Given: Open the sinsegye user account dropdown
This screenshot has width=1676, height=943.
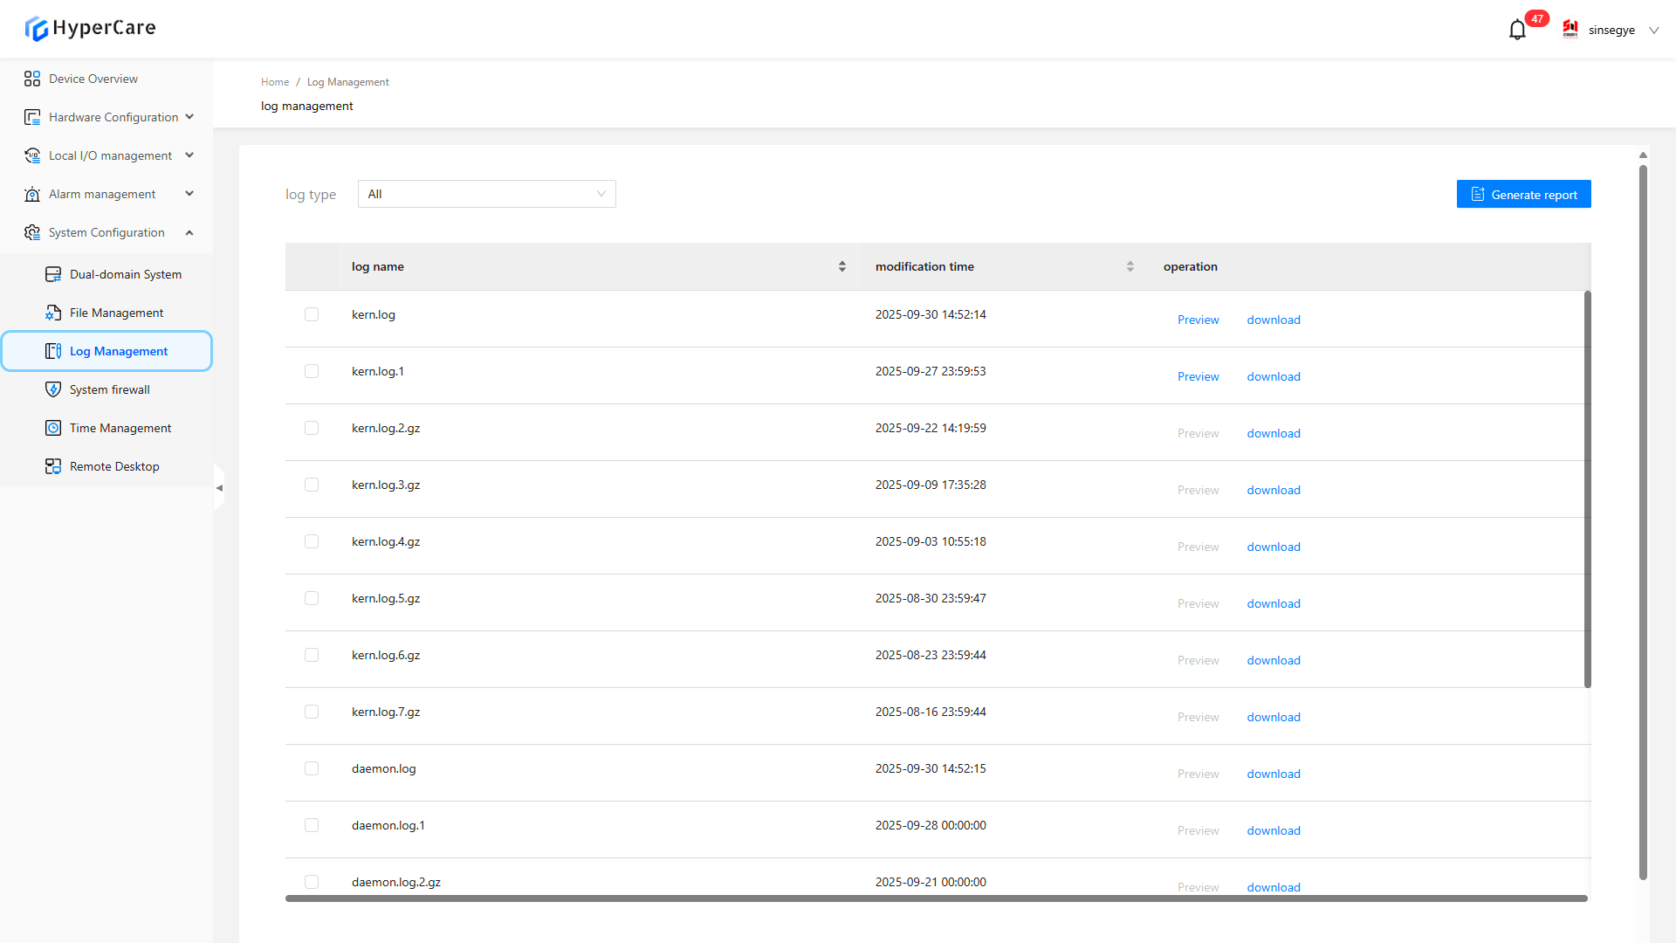Looking at the screenshot, I should pyautogui.click(x=1611, y=30).
